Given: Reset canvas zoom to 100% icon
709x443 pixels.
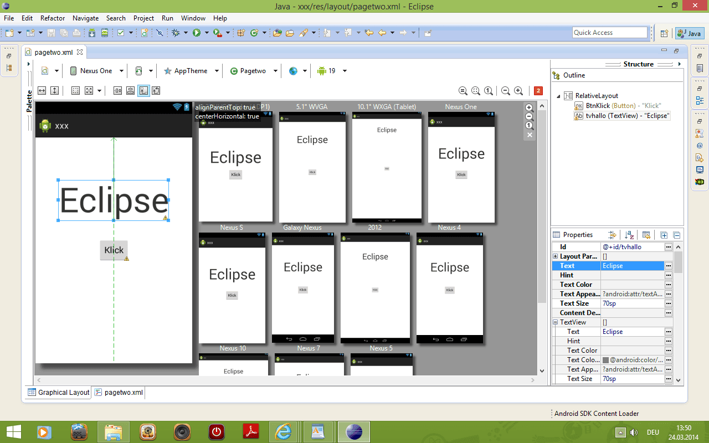Looking at the screenshot, I should (x=488, y=91).
